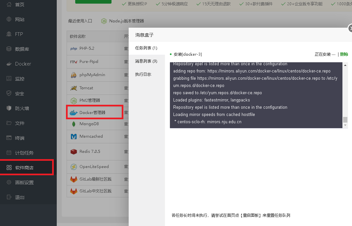Click the 30+款付费插件 feature text
This screenshot has height=226, width=352.
259,4
